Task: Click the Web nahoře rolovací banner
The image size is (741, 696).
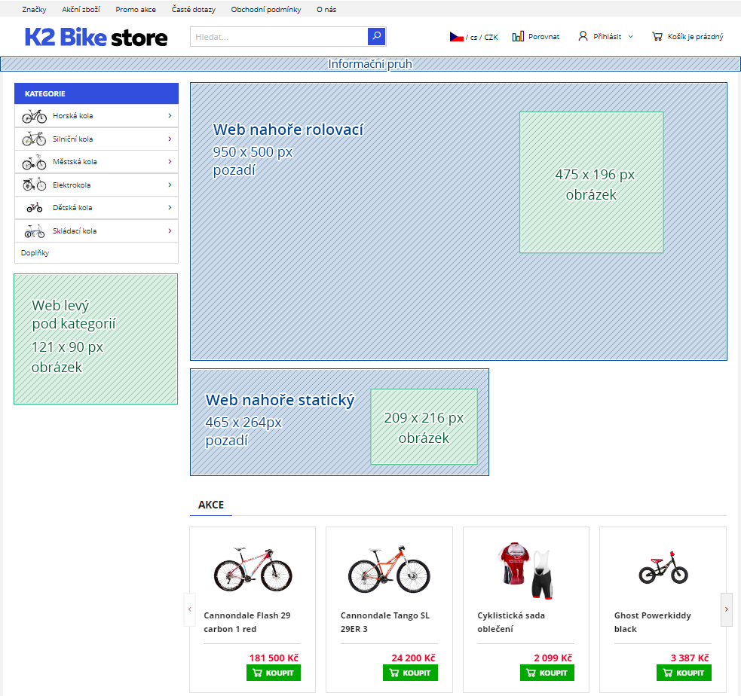Action: (458, 221)
